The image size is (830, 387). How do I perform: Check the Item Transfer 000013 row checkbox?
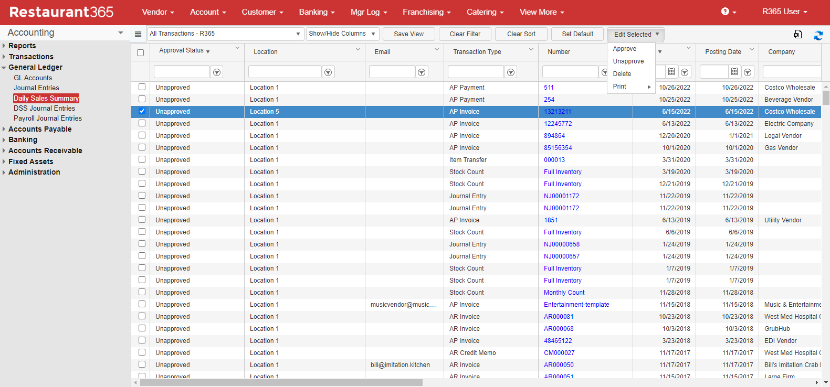[142, 159]
